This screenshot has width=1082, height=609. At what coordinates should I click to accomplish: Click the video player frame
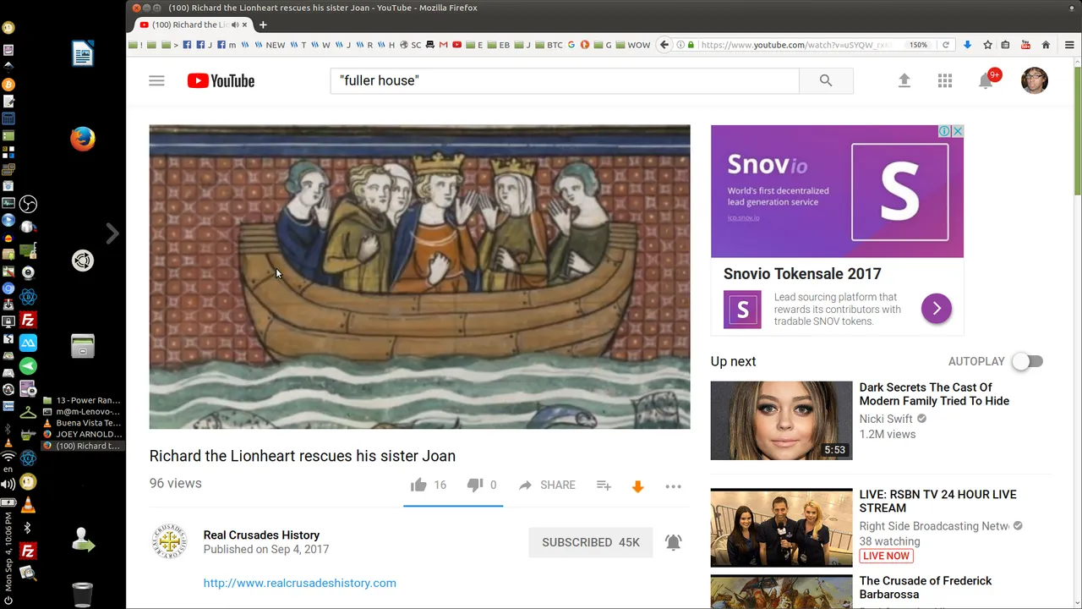[419, 277]
